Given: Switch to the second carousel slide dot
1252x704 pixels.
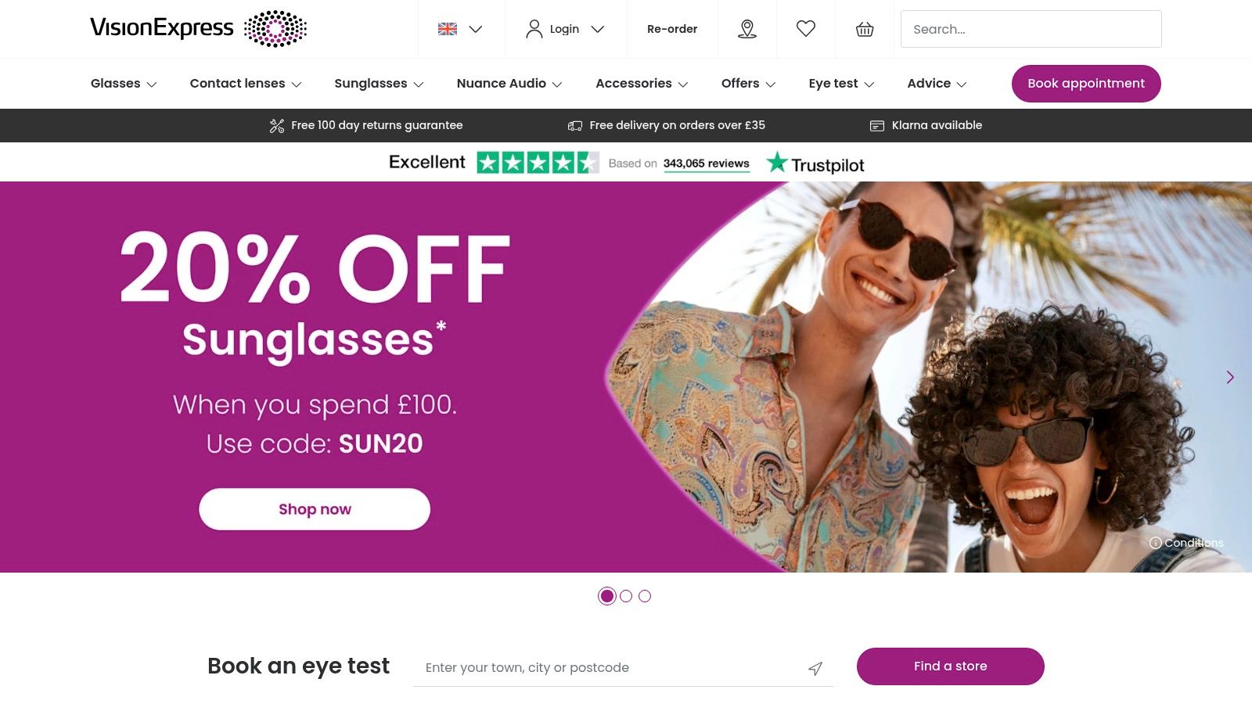Looking at the screenshot, I should 626,596.
